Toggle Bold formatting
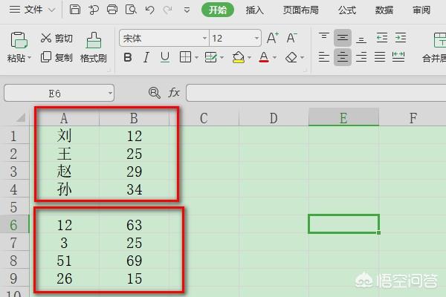Viewport: 446px width, 297px height. pyautogui.click(x=128, y=57)
